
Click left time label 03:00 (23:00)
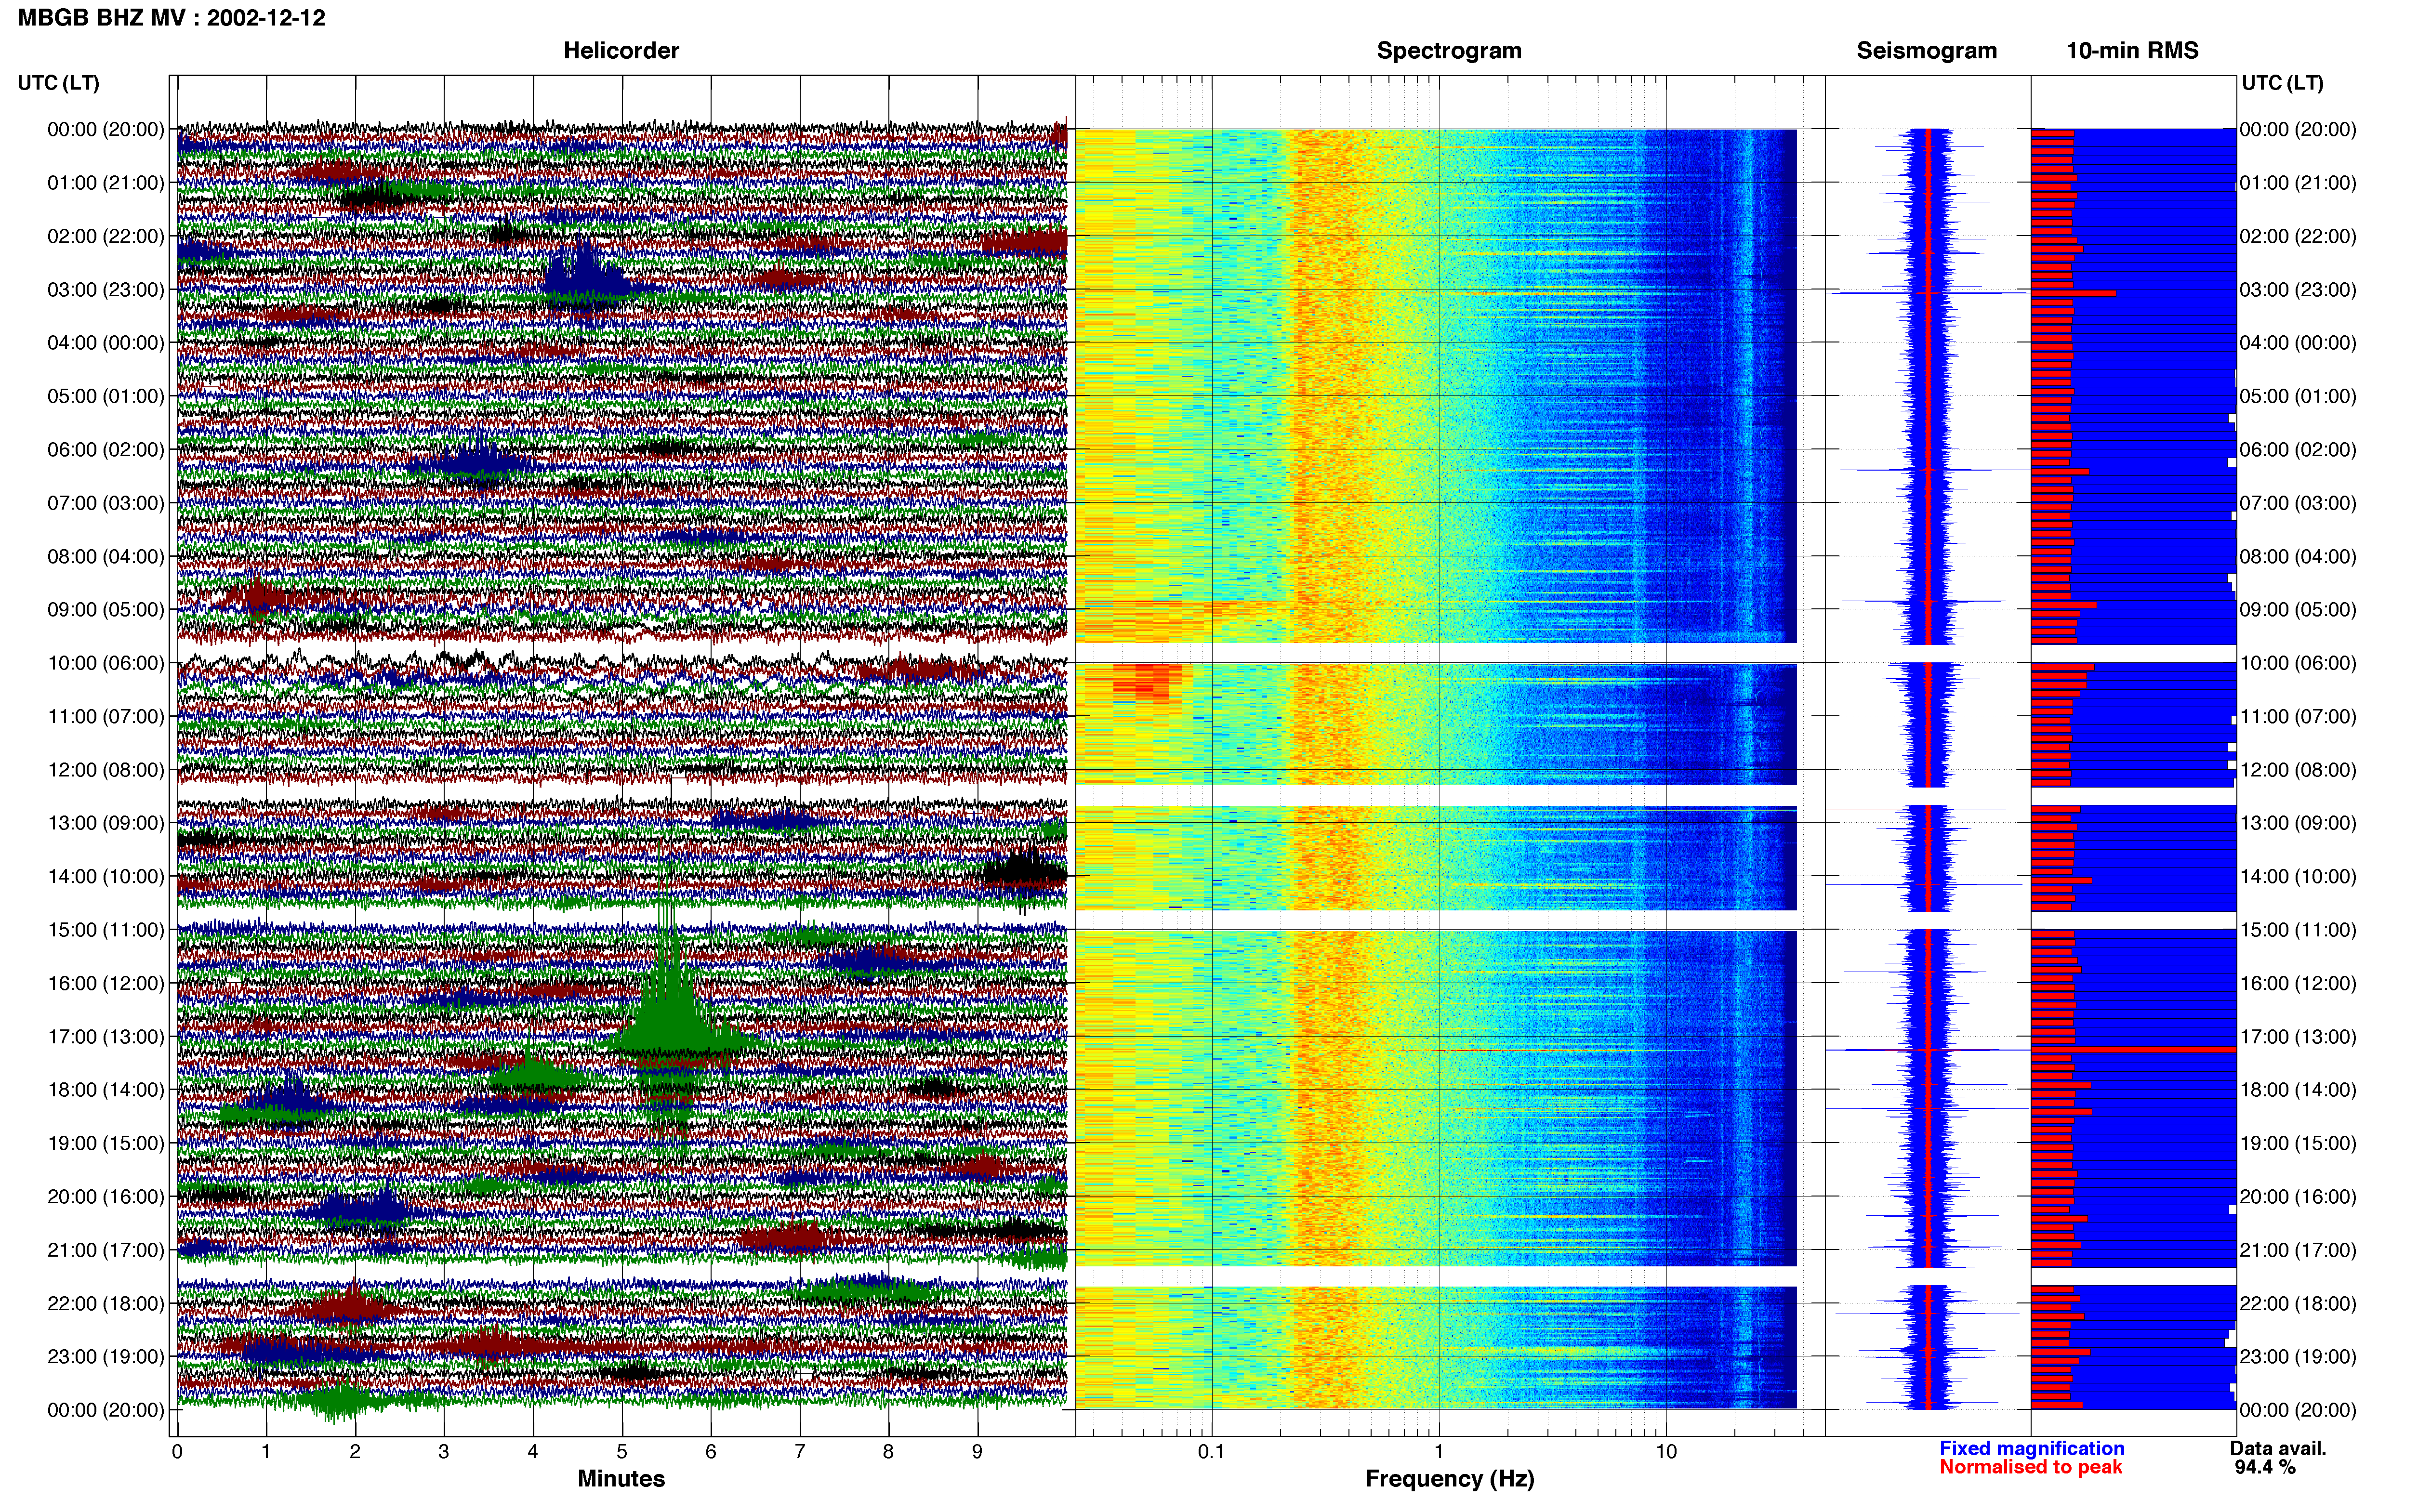pos(106,290)
